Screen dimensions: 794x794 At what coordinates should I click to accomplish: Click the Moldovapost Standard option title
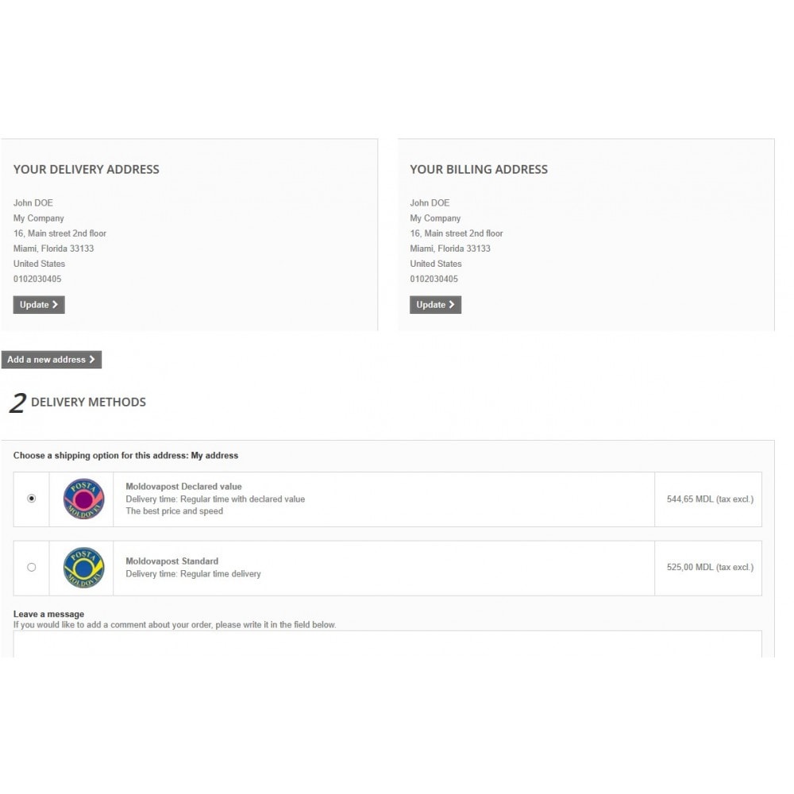click(172, 561)
